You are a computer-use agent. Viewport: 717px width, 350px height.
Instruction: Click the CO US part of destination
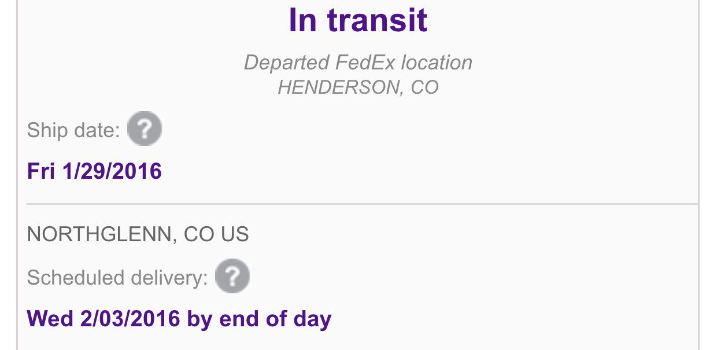click(x=216, y=234)
